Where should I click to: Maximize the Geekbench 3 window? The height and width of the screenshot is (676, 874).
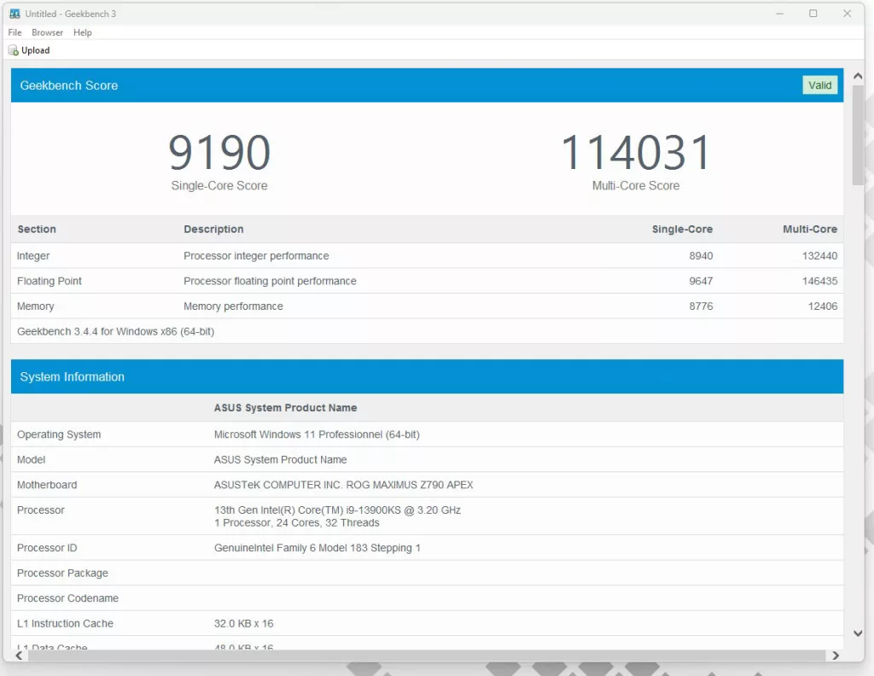point(813,14)
